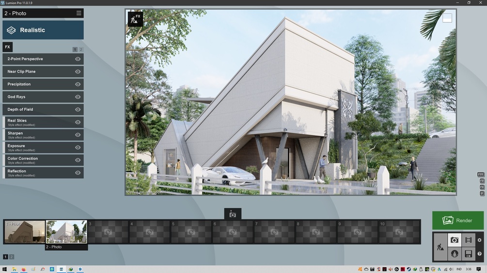Open the Avast tray icon

coord(360,269)
